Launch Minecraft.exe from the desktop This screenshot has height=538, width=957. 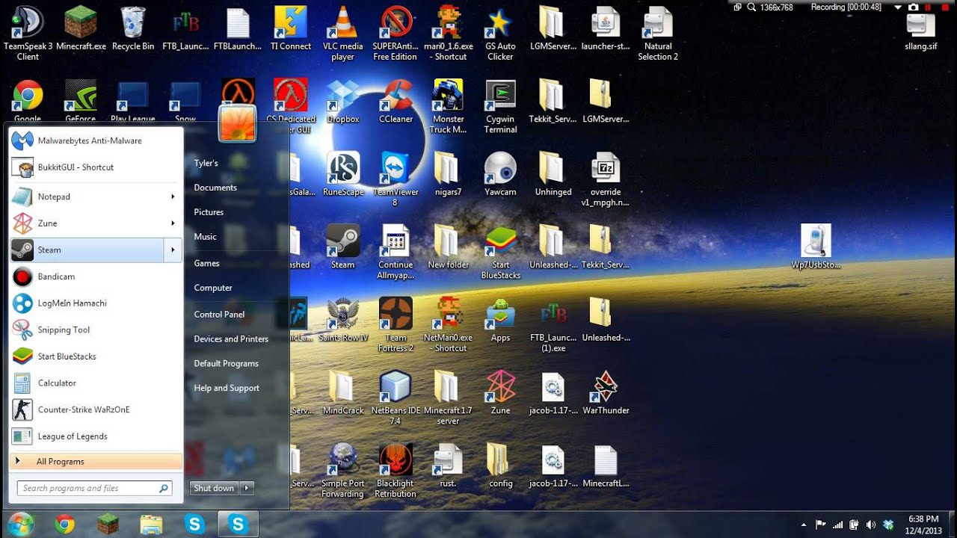(80, 28)
